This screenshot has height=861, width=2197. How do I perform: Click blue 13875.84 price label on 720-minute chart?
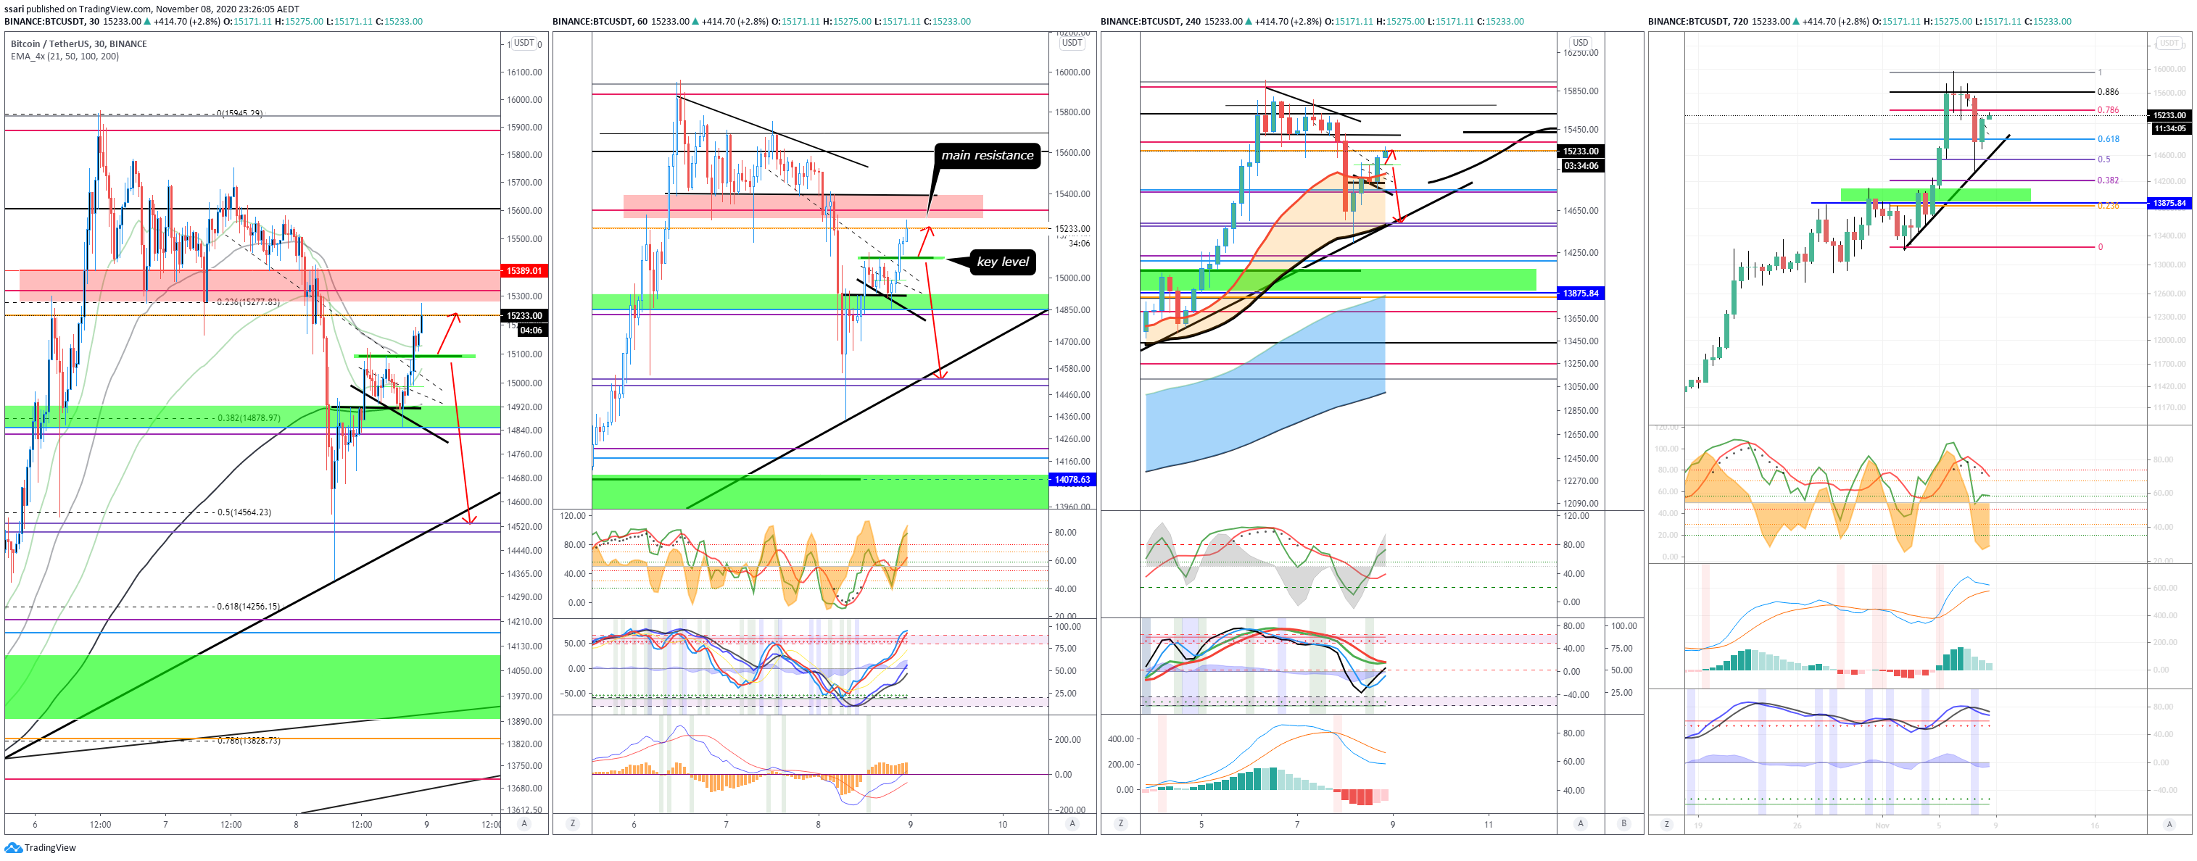point(2169,203)
